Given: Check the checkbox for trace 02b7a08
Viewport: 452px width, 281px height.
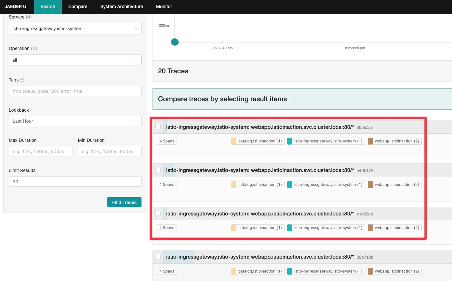Looking at the screenshot, I should [158, 256].
